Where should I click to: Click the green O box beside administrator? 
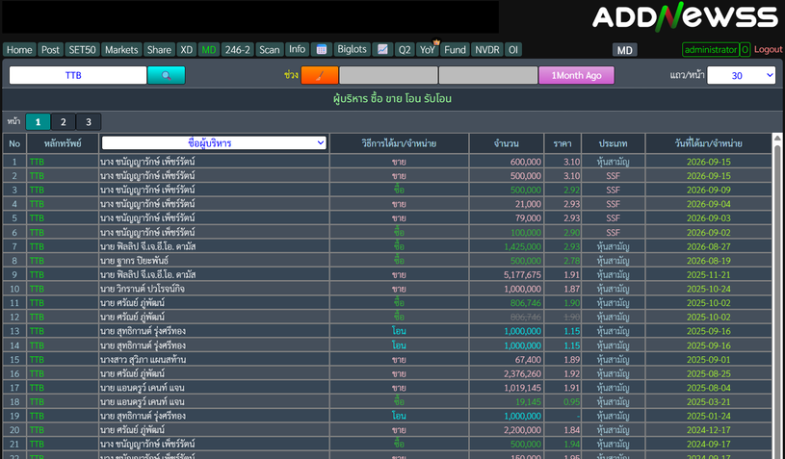[x=745, y=49]
